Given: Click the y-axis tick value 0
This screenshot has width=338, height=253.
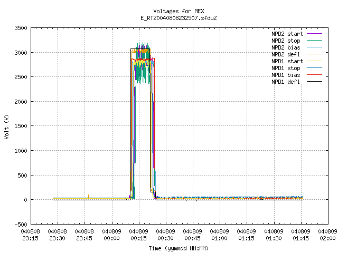Looking at the screenshot, I should click(x=26, y=200).
